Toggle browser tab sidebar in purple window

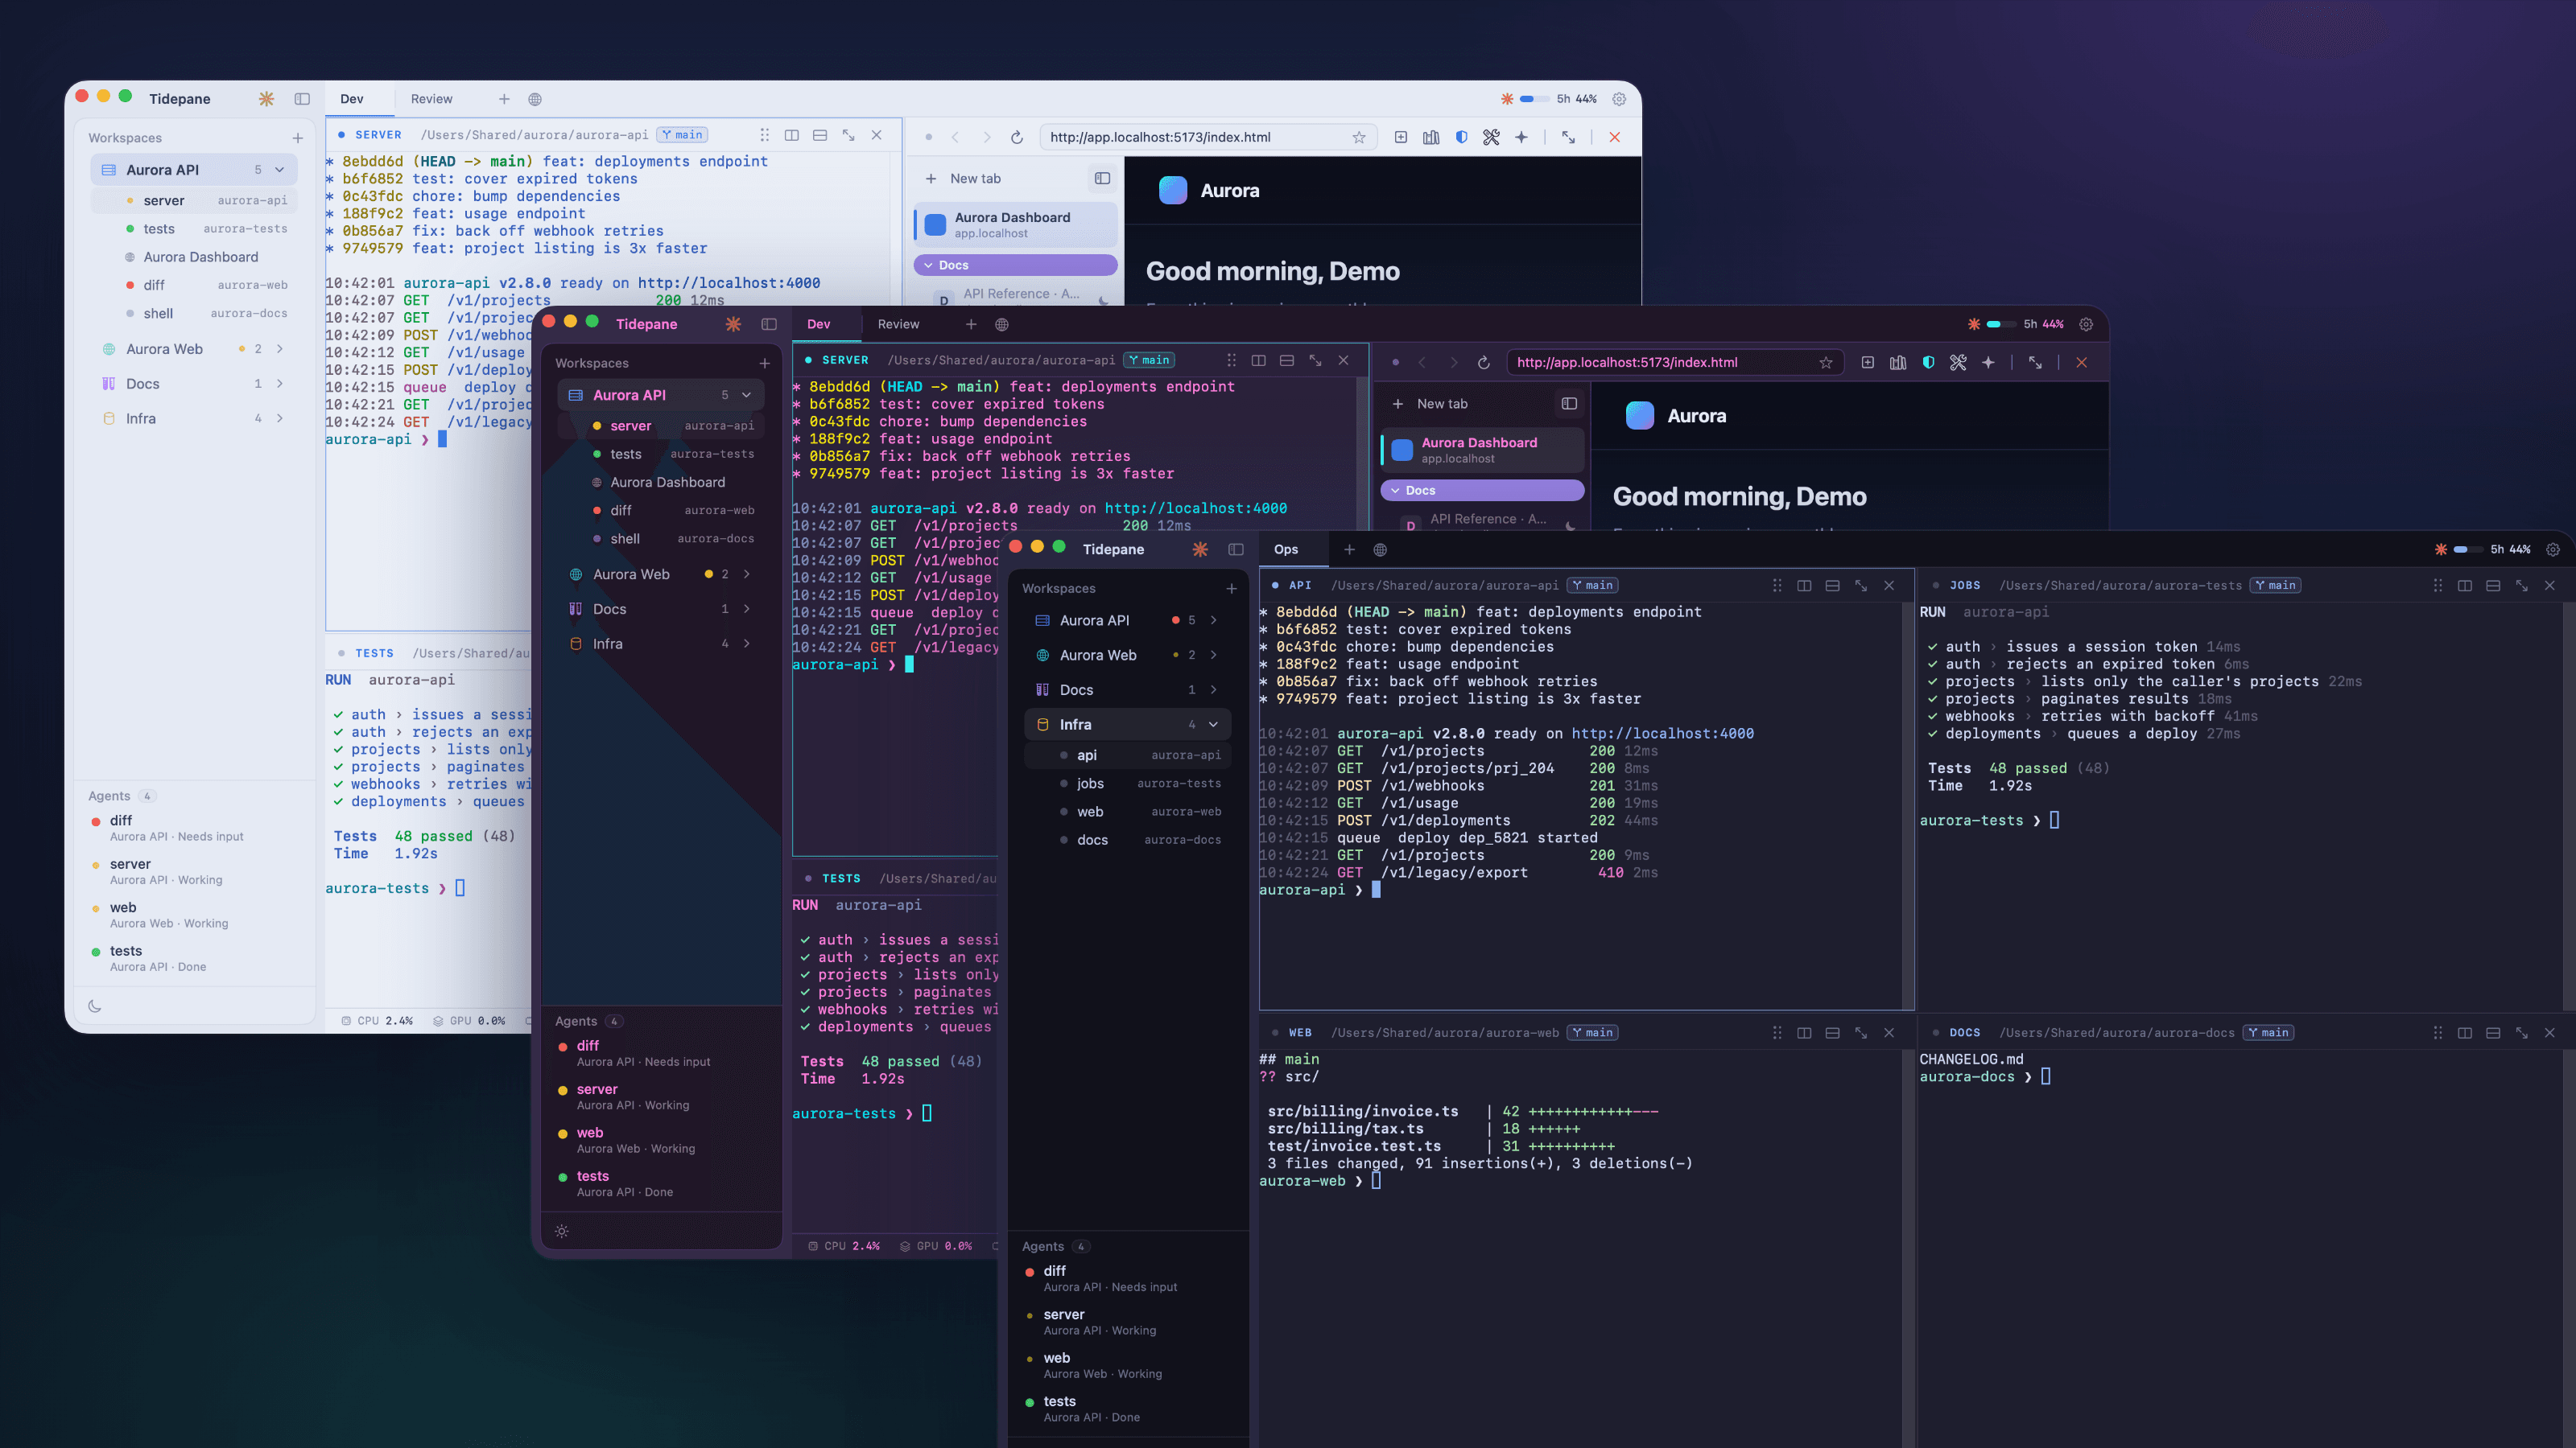(1569, 404)
